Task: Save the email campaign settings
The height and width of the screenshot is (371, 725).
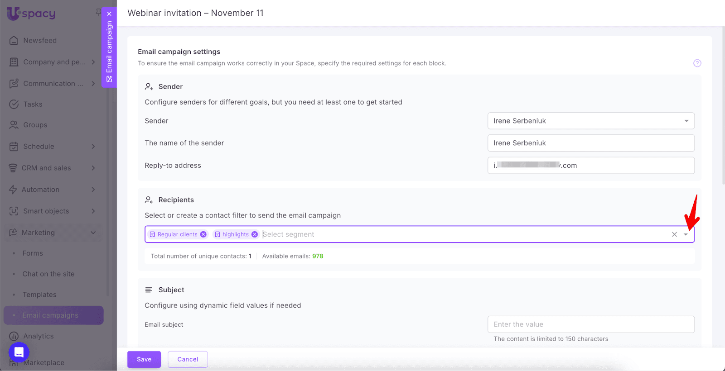Action: 144,359
